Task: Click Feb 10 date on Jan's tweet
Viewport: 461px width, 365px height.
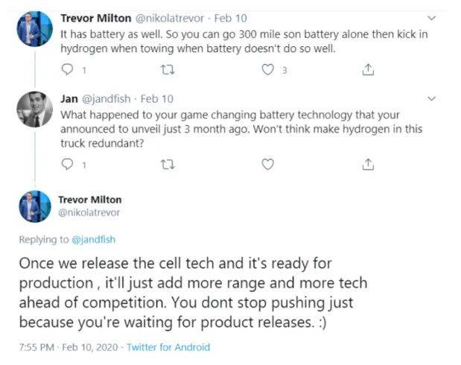Action: pyautogui.click(x=156, y=98)
